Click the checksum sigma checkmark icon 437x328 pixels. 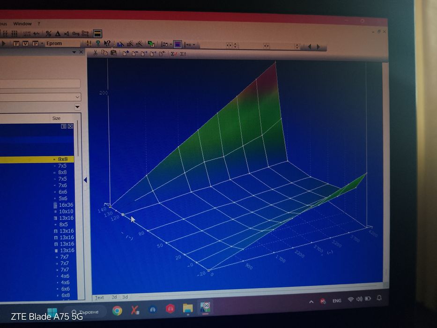[174, 53]
